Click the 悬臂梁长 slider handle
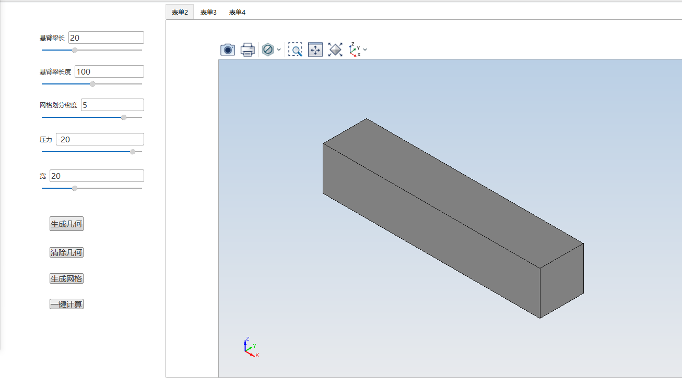The height and width of the screenshot is (378, 682). [75, 50]
